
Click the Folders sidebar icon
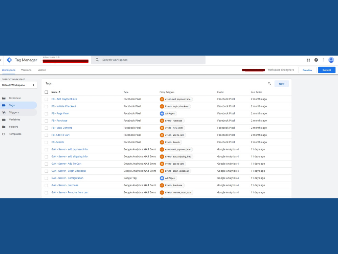(x=4, y=127)
